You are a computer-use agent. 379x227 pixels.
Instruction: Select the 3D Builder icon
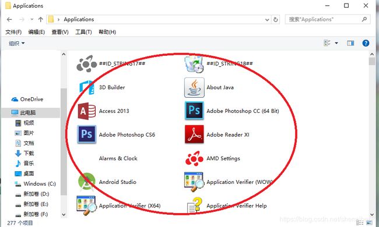point(86,87)
